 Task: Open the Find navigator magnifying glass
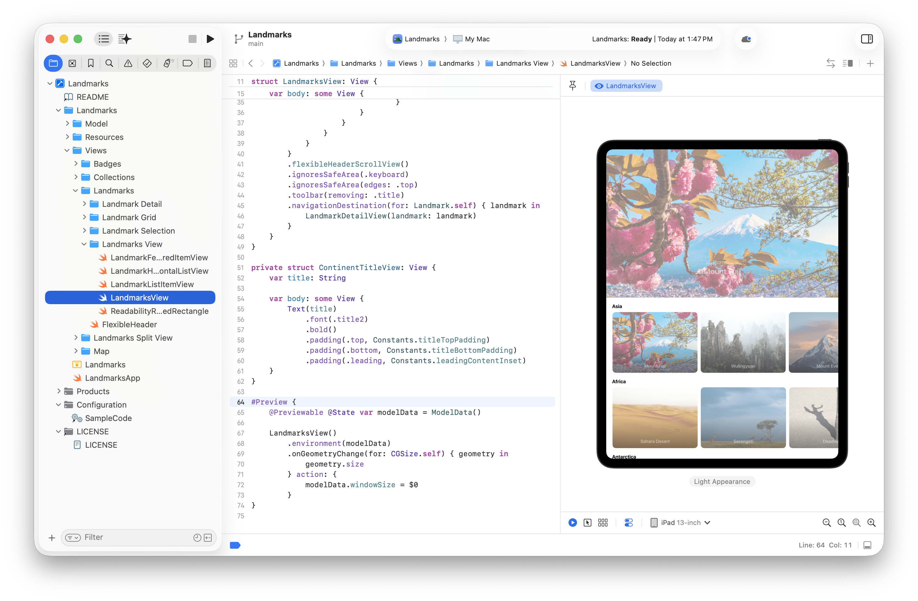tap(109, 63)
